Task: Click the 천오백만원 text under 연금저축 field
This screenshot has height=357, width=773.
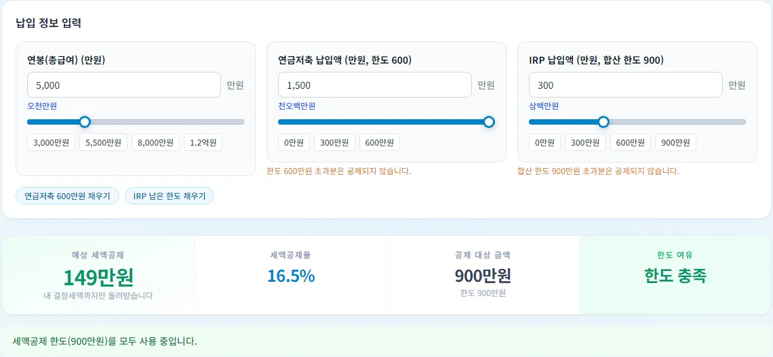Action: [297, 106]
